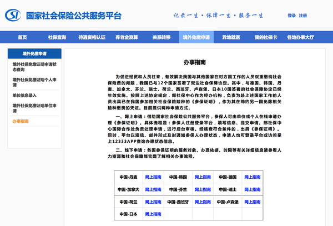This screenshot has width=333, height=226.
Task: Click the 登录 link
Action: (x=291, y=16)
